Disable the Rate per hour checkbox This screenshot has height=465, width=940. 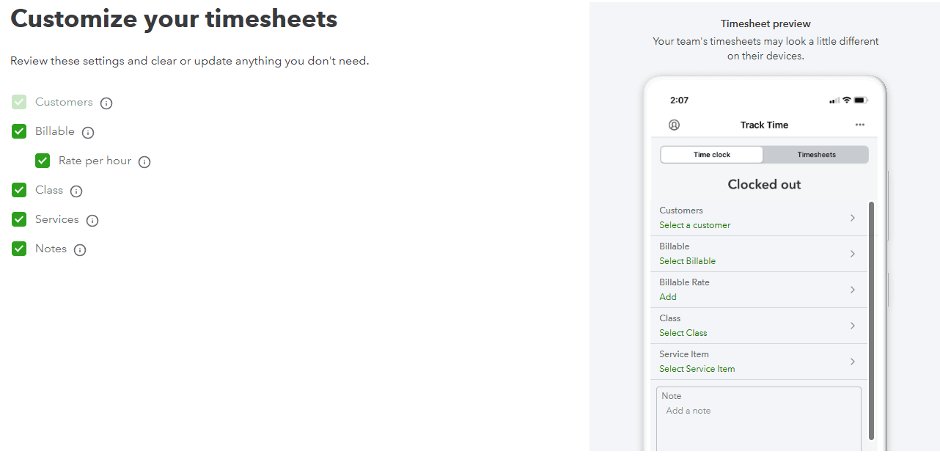[x=43, y=161]
